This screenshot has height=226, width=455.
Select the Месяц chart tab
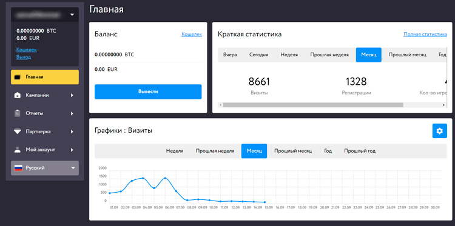[254, 151]
